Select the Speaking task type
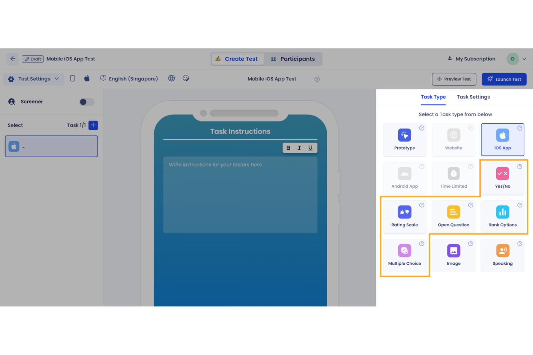This screenshot has height=355, width=533. (x=502, y=255)
